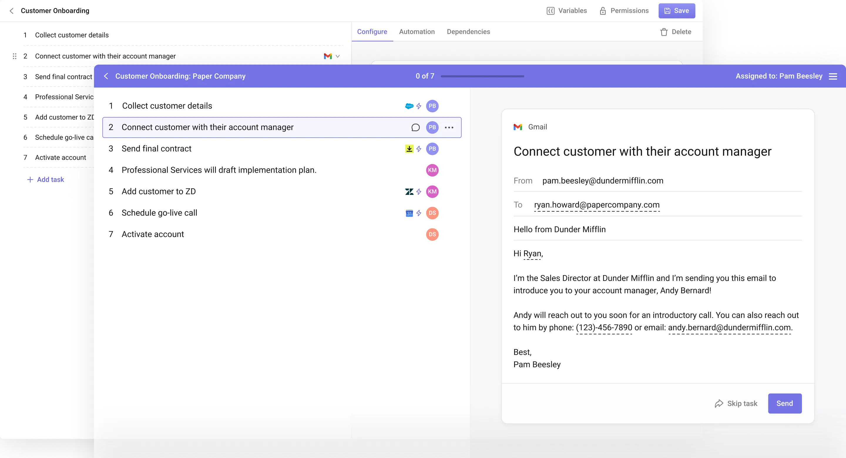
Task: Click From address pam.beesley@dundermifflin.com
Action: 603,181
